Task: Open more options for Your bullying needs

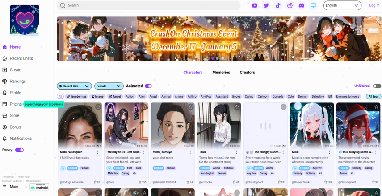Action: tap(376, 152)
